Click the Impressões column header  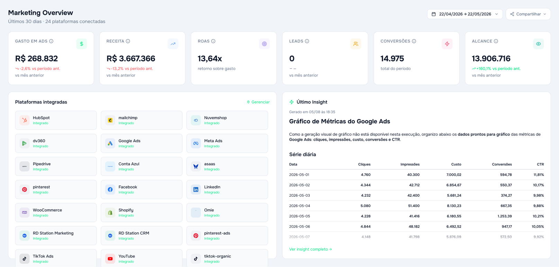tap(410, 165)
